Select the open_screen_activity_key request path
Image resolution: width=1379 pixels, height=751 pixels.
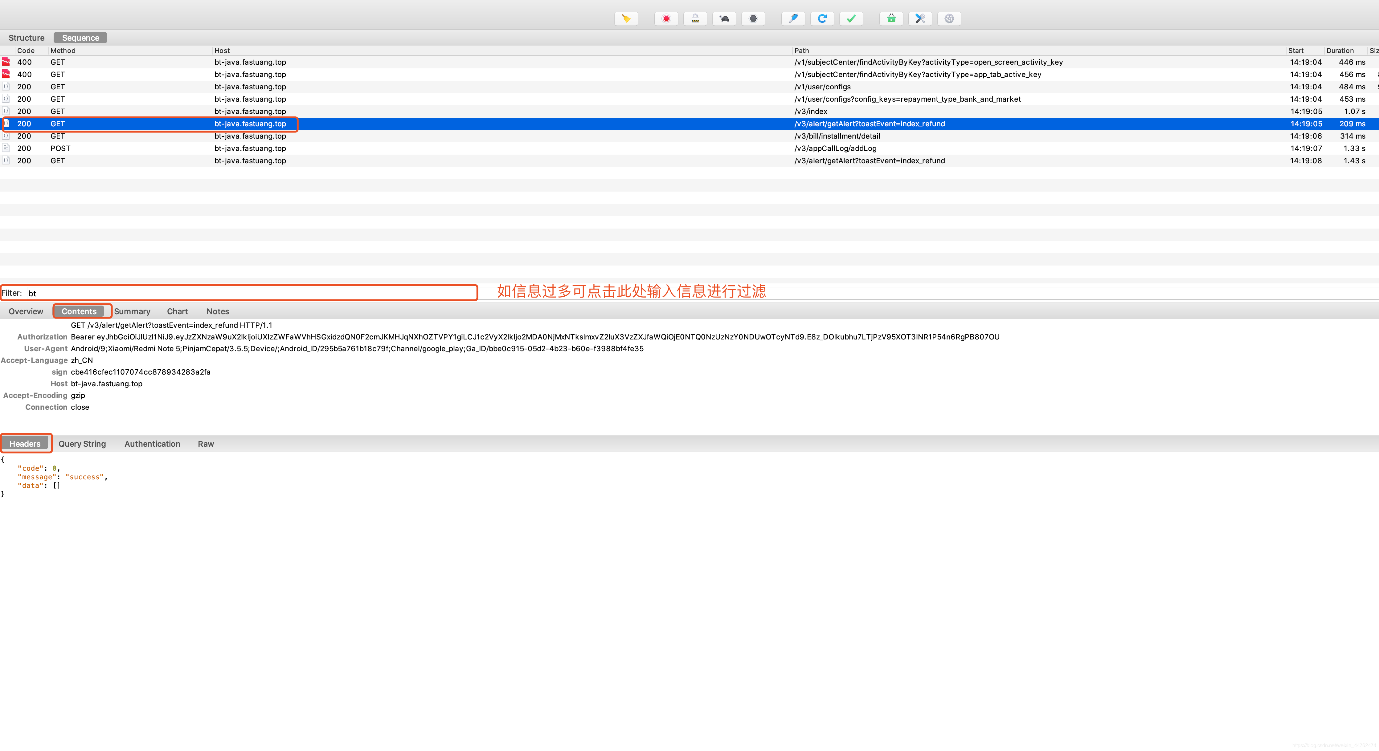928,62
